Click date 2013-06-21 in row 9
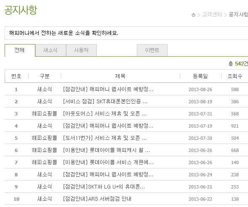Screen dimensions: 248x207 [x=200, y=187]
